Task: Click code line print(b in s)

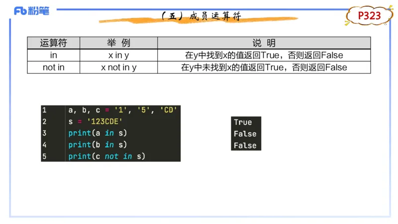Action: click(98, 145)
